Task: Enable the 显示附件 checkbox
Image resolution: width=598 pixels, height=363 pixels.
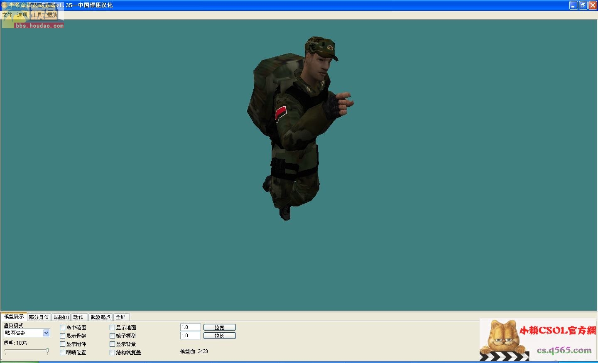Action: 63,344
